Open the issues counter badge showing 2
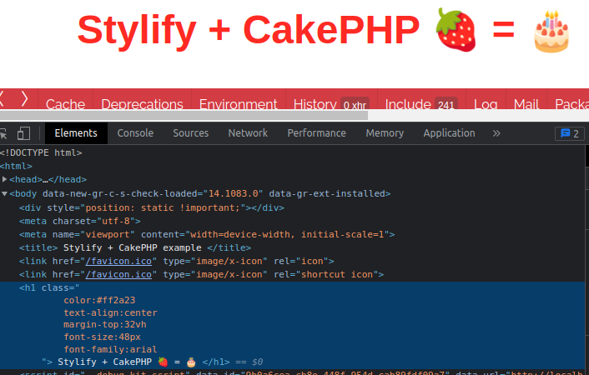 pos(570,133)
